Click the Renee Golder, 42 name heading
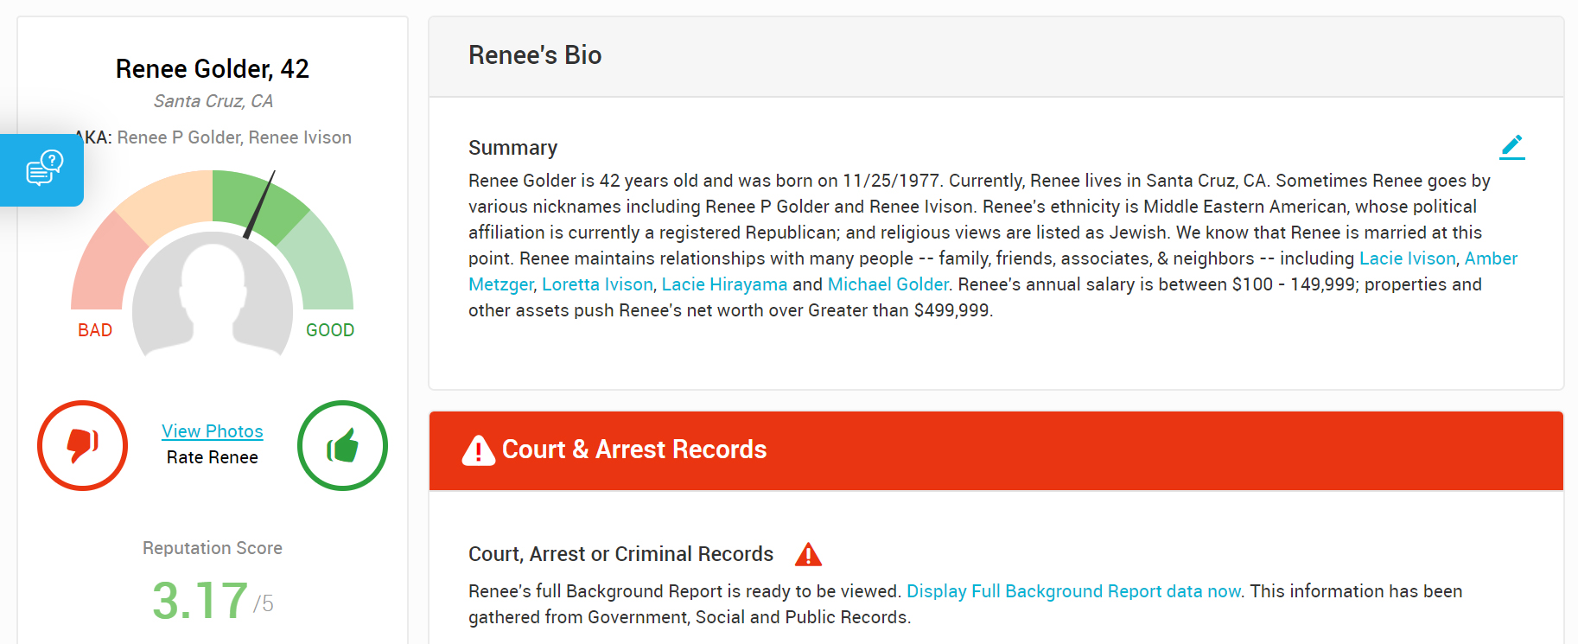 pos(213,68)
